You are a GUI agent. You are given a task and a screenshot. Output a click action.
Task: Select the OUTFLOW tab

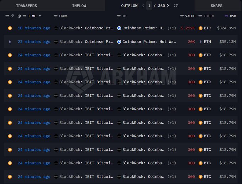(129, 6)
